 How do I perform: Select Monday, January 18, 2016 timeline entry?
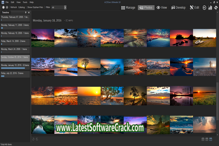tap(15, 66)
